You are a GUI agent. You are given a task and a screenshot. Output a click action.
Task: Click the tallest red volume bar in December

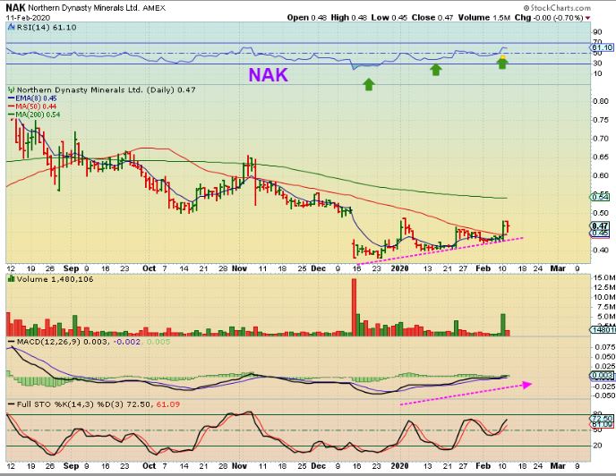point(354,307)
